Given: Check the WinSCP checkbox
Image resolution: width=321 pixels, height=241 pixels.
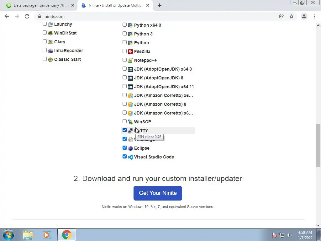Looking at the screenshot, I should tap(124, 121).
